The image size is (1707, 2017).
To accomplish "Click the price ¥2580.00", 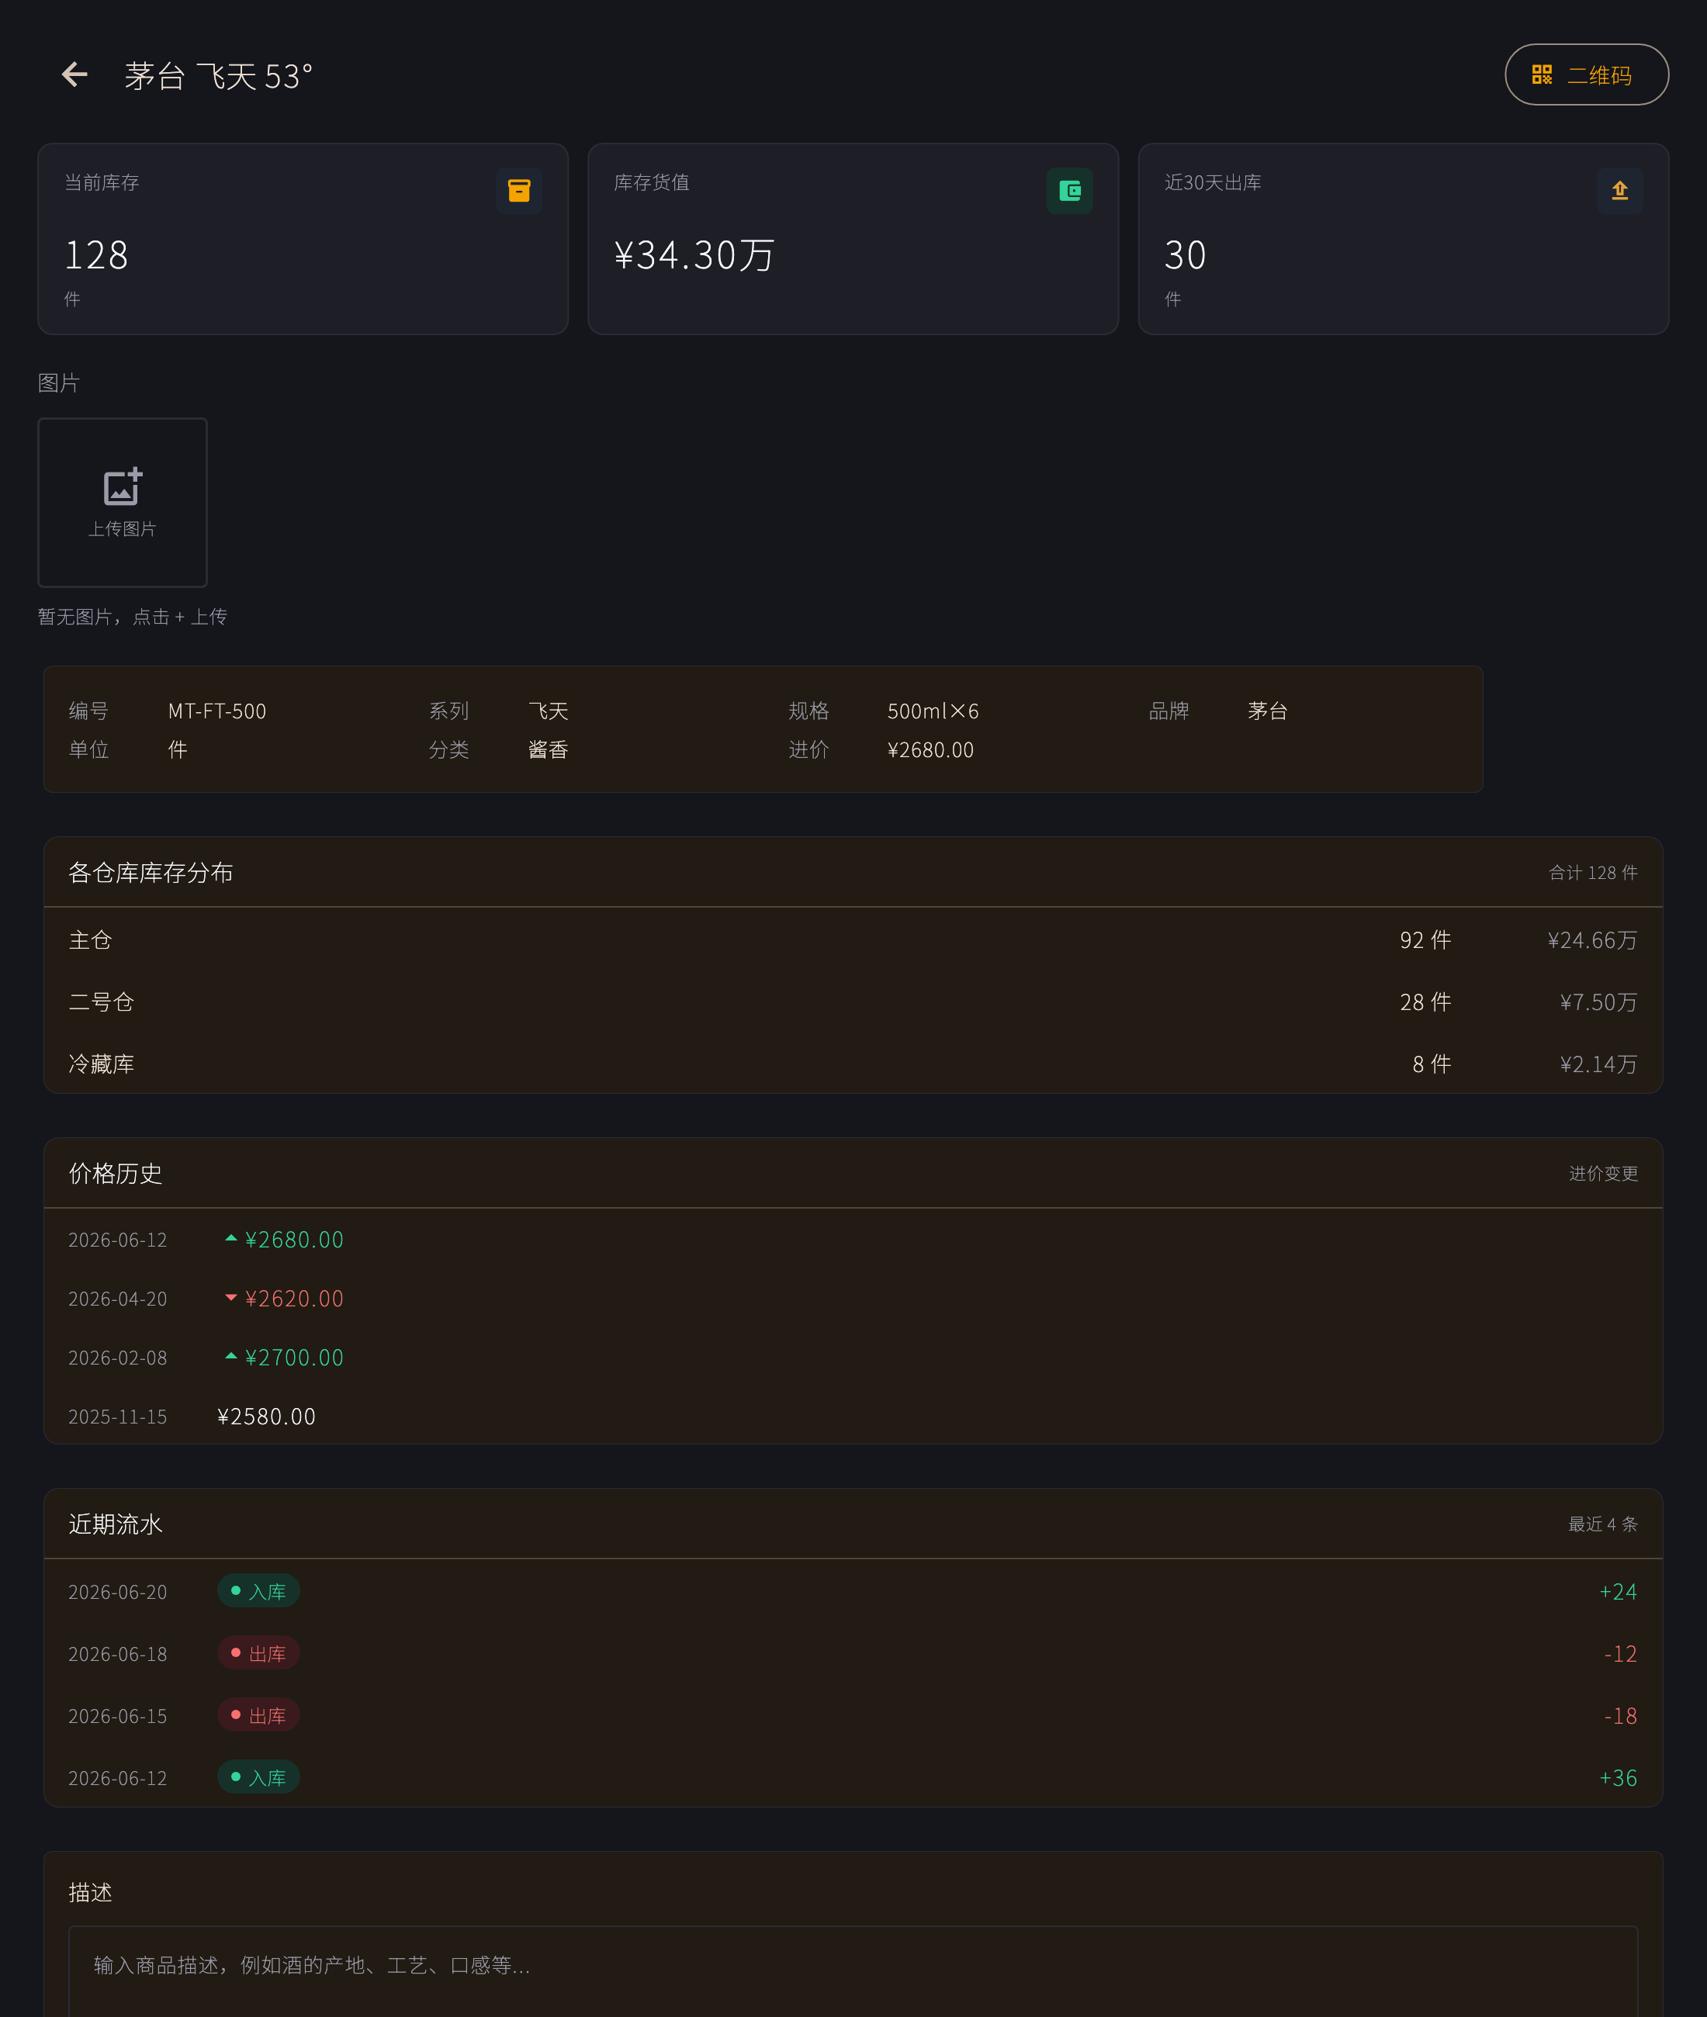I will point(266,1417).
